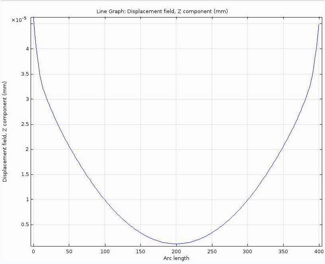The image size is (325, 264).
Task: Click the x-axis tick label '350'
Action: tap(283, 252)
